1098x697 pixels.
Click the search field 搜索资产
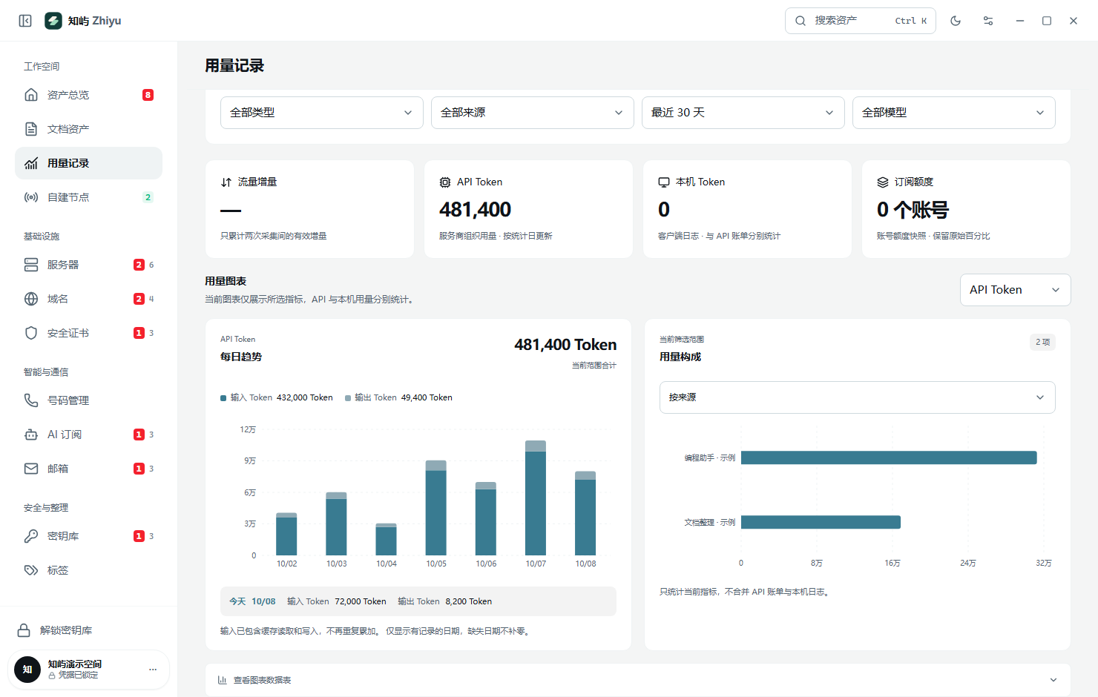point(861,21)
